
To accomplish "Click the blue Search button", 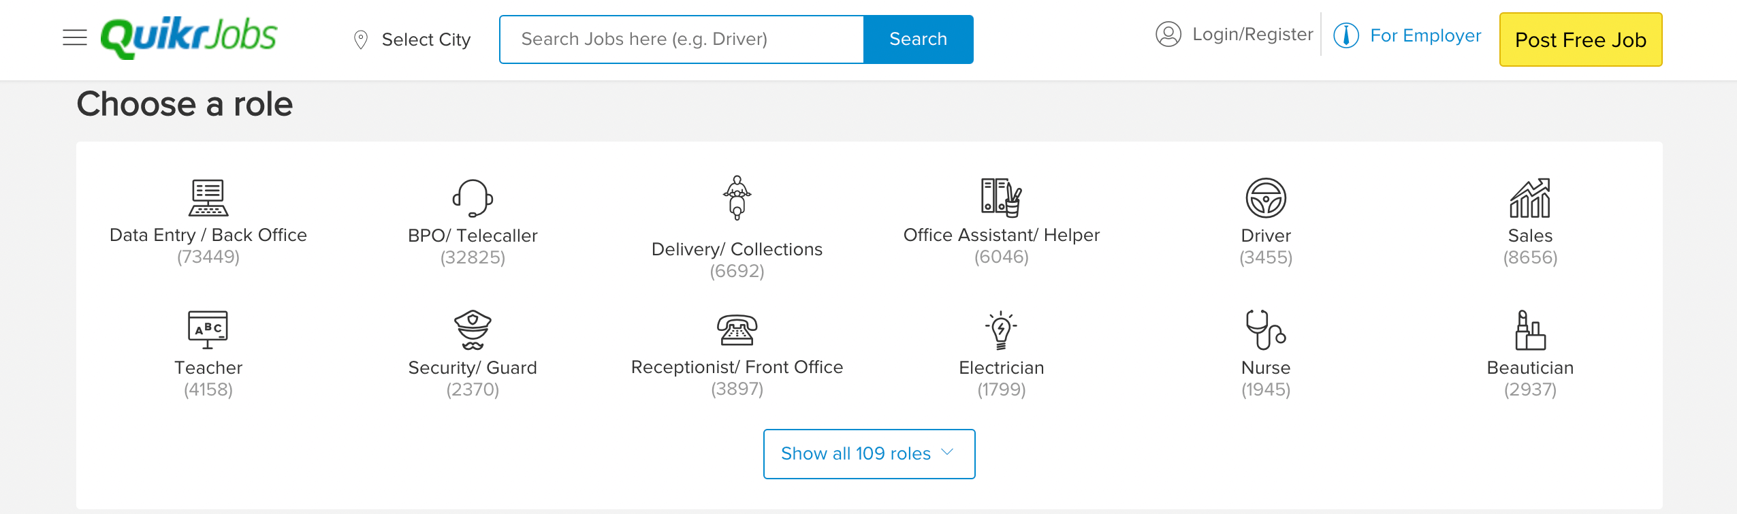I will pos(918,39).
